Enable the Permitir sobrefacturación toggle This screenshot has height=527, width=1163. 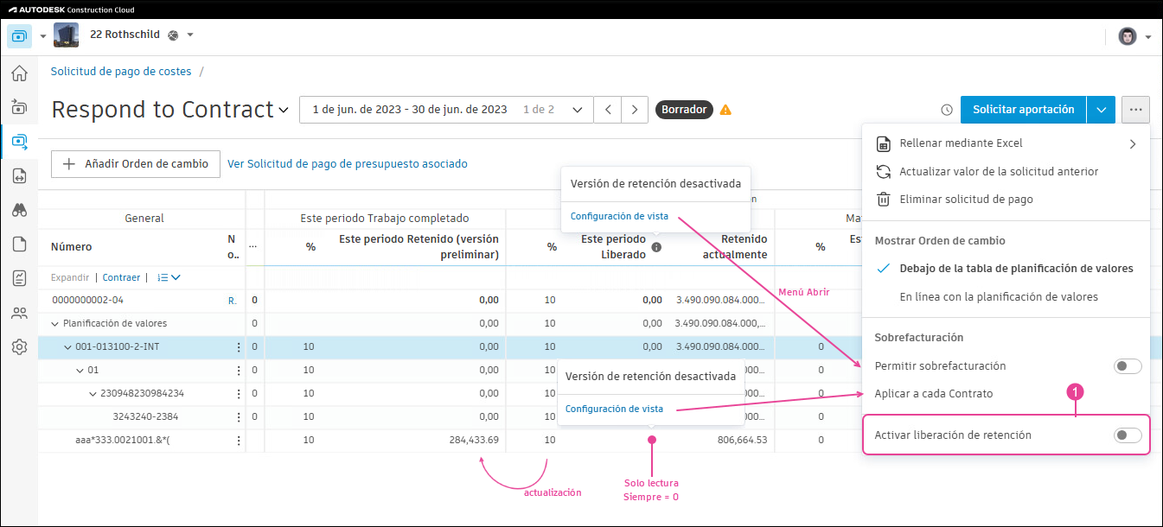(x=1127, y=365)
